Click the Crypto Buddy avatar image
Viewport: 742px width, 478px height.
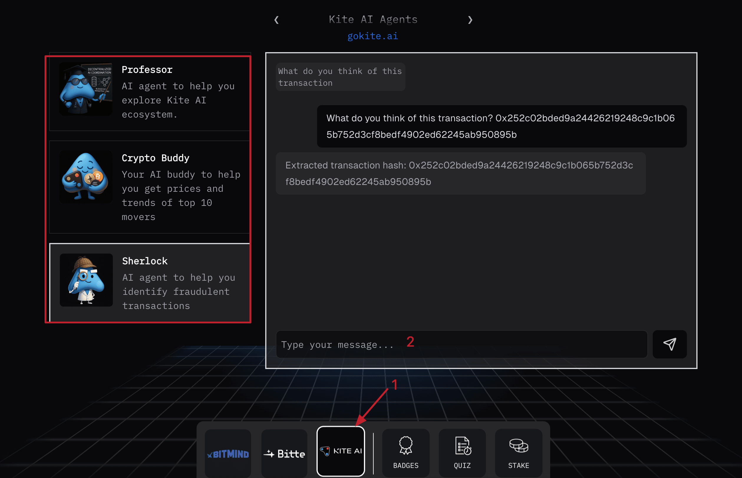(x=86, y=177)
